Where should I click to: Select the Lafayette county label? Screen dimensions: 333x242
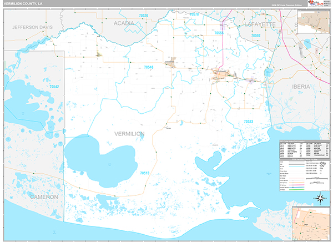click(x=259, y=25)
